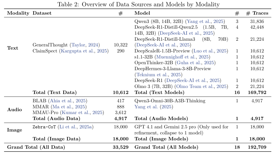The width and height of the screenshot is (273, 153).
Task: Follow the DeepSeek-AI citation next to DeepSeek-R1
Action: coord(193,81)
